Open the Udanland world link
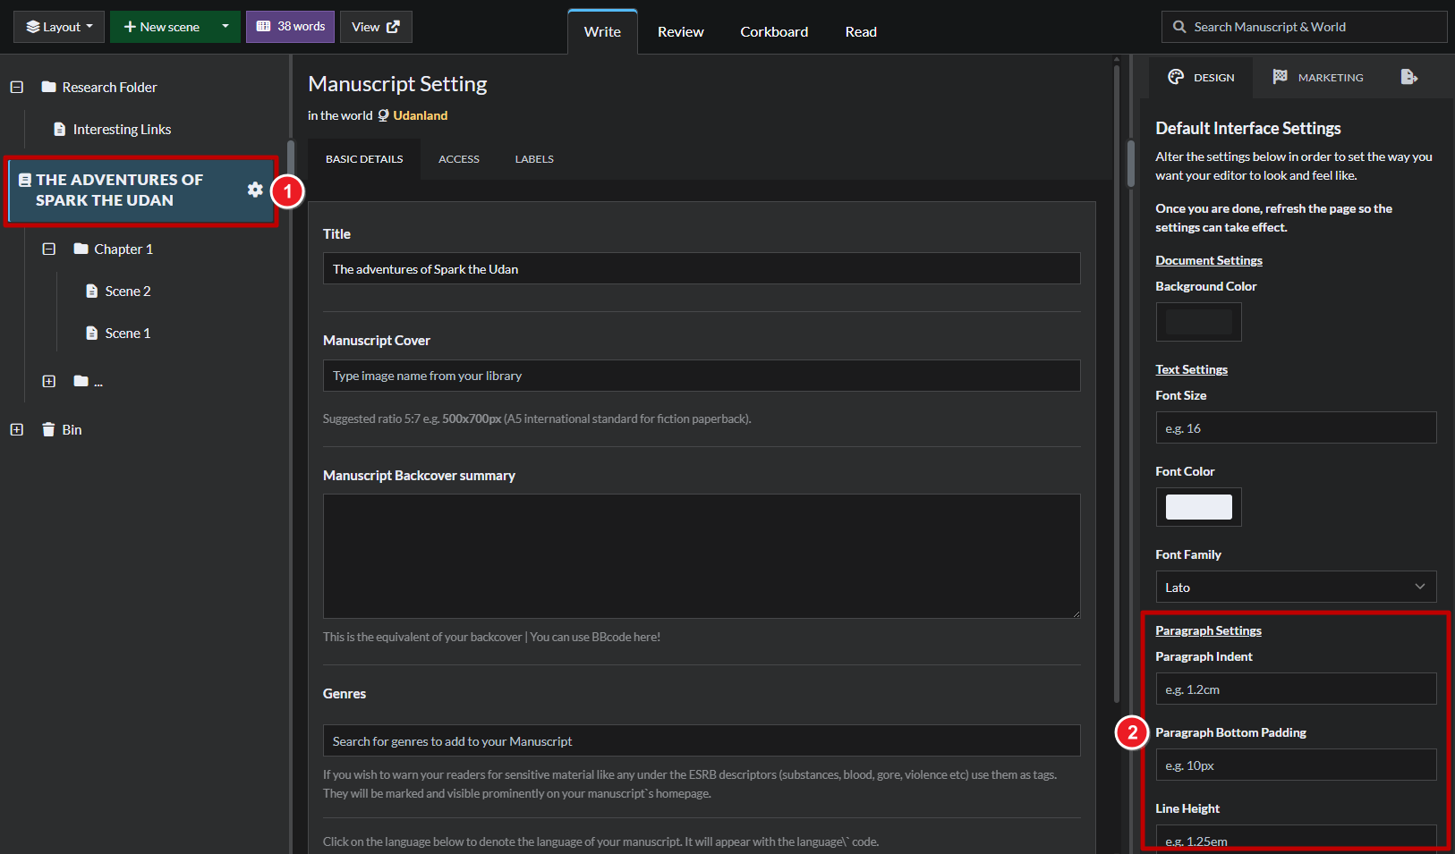Viewport: 1455px width, 854px height. pos(420,115)
